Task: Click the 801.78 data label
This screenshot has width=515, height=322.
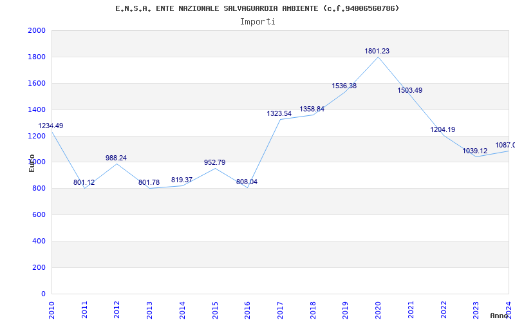Action: (149, 182)
